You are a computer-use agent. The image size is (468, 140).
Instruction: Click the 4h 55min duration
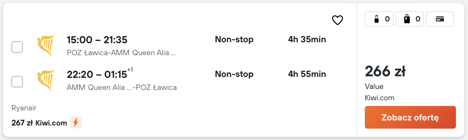[x=307, y=74]
